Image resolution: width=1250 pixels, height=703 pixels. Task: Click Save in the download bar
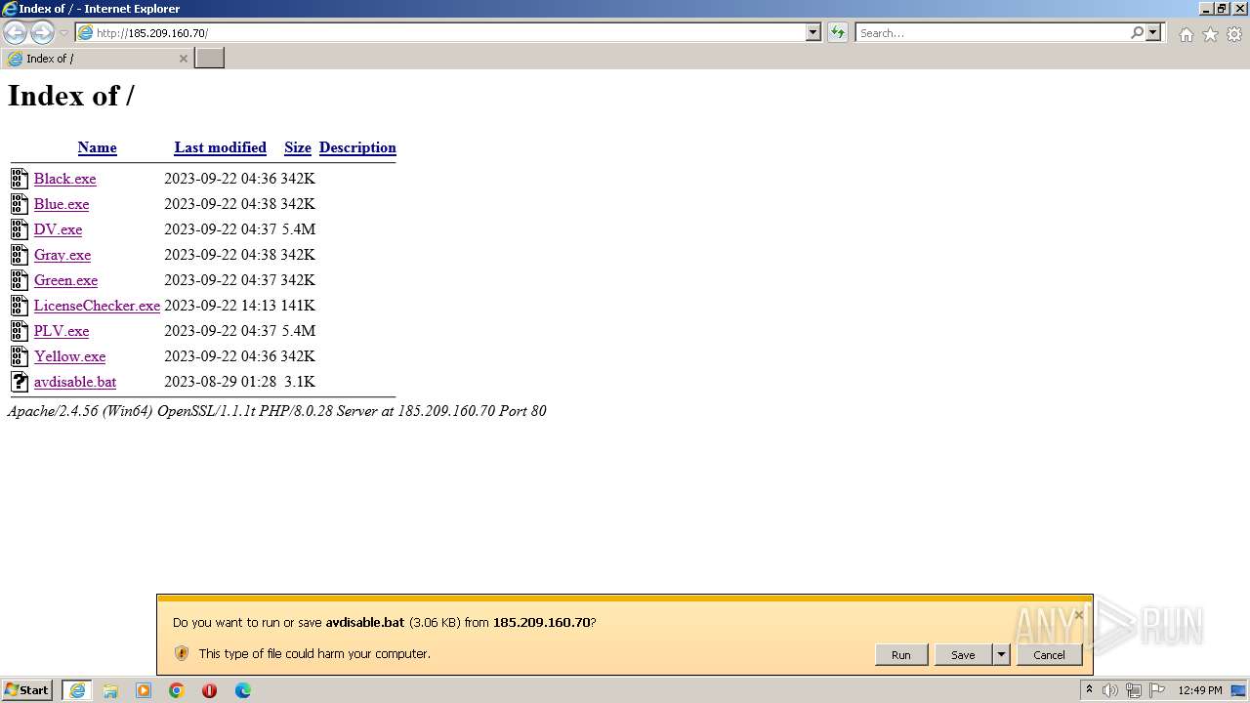pos(963,655)
